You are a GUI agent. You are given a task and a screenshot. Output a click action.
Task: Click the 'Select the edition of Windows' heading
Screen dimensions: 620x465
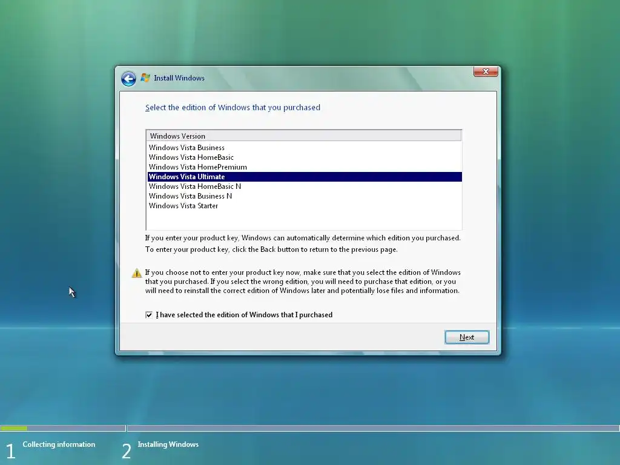(x=232, y=108)
